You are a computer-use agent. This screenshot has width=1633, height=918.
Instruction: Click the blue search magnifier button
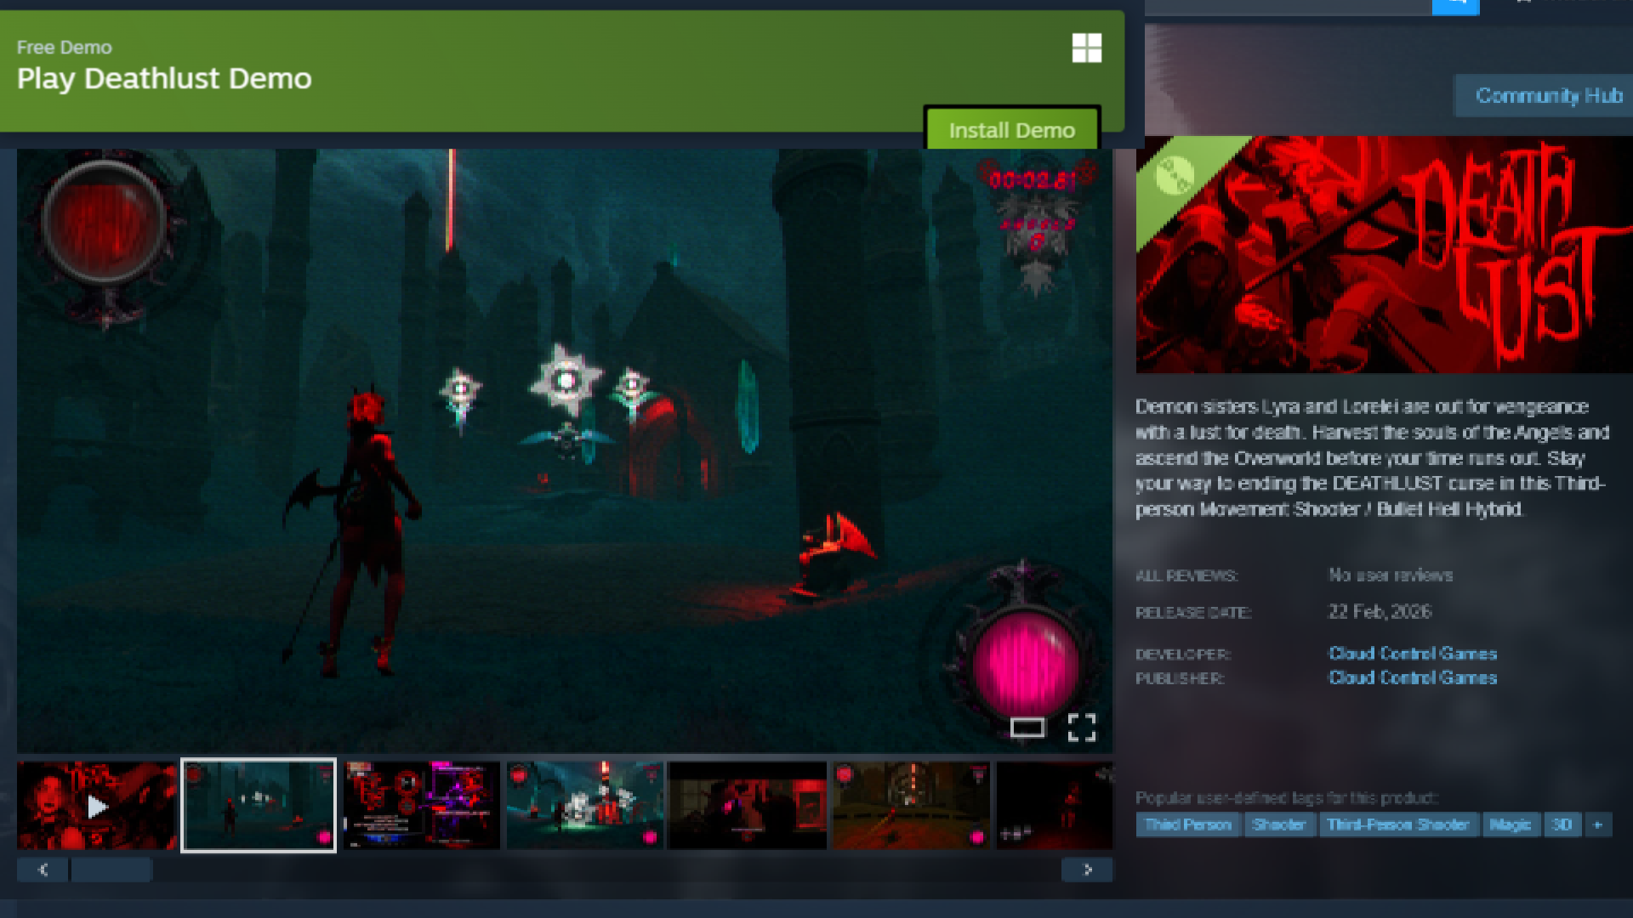pos(1455,5)
